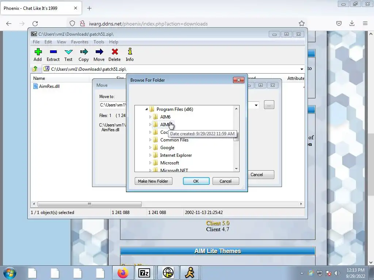374x280 pixels.
Task: Open the Help menu
Action: tap(114, 42)
